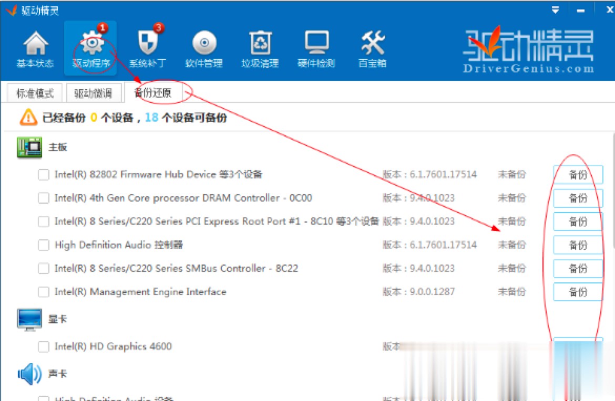Screen dimensions: 615x401
Task: Click 备份 for DRAM Controller - 0C00
Action: (x=578, y=198)
